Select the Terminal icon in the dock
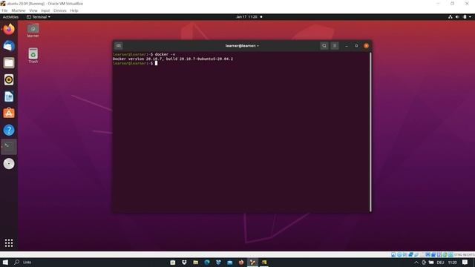The width and height of the screenshot is (475, 267). point(9,147)
